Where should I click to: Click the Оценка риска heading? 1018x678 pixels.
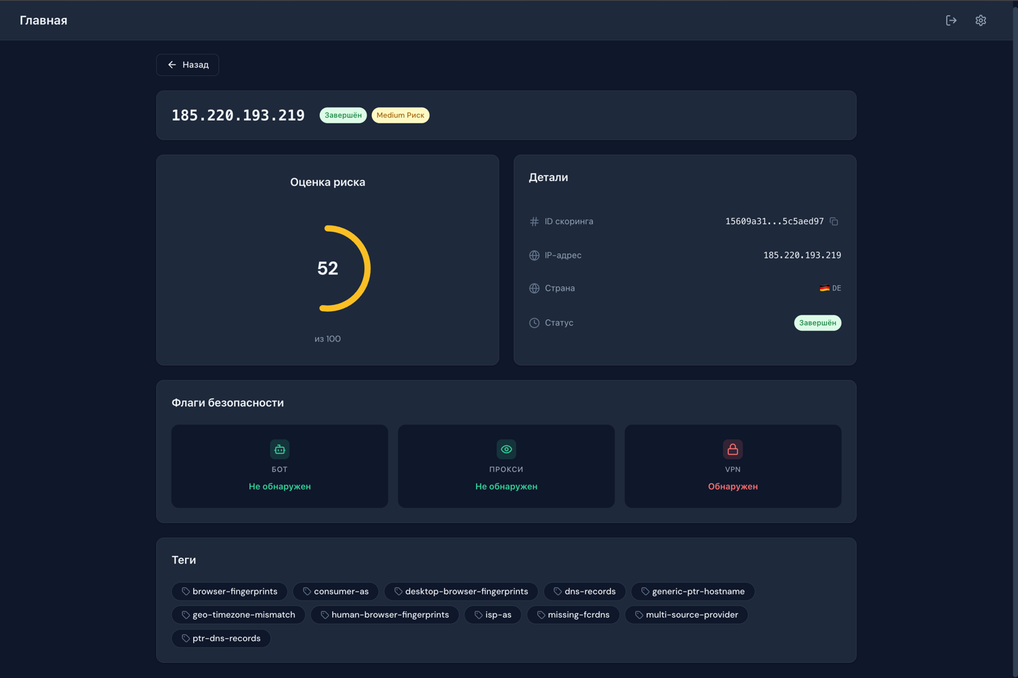click(x=327, y=182)
